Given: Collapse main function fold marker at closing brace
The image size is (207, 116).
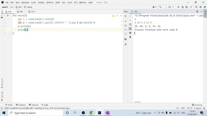Looking at the screenshot, I should pos(12,34).
